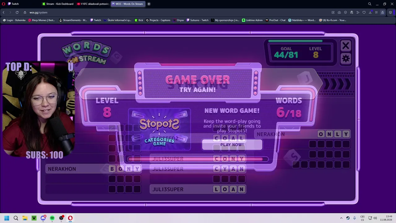Open the Projects - Captions bookmark
This screenshot has height=223, width=396.
[158, 20]
